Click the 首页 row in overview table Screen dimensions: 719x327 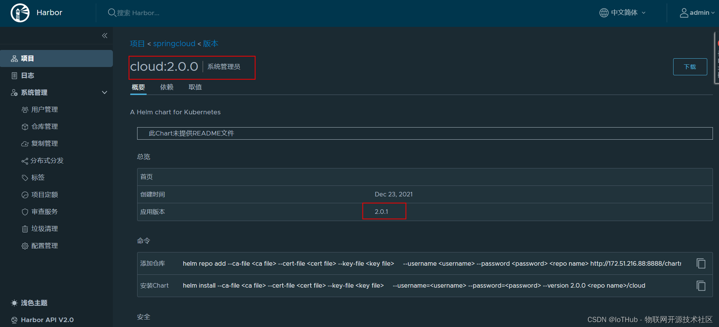coord(425,177)
